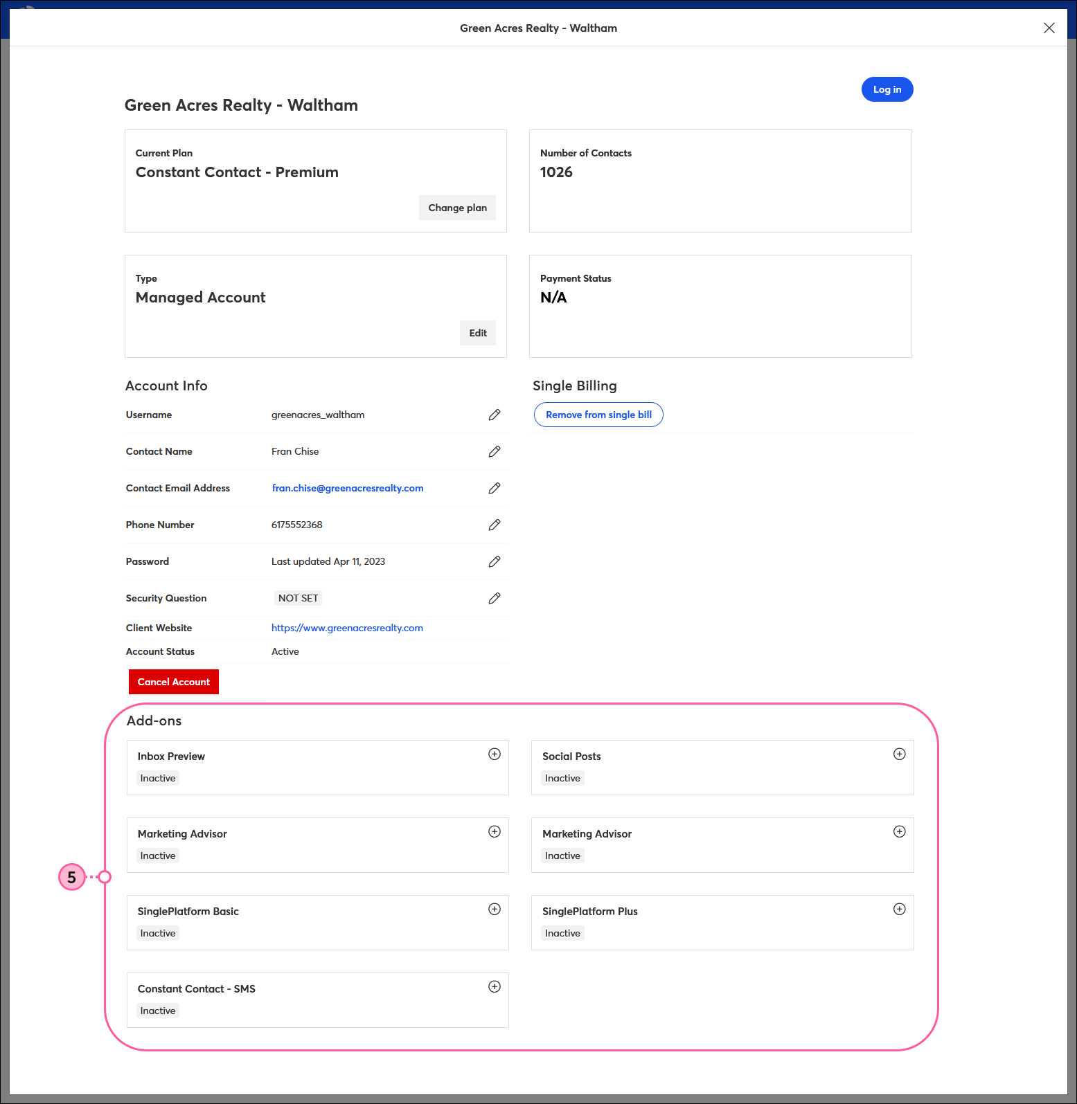
Task: Open the fran.chise@greenacresrealty.com email link
Action: [348, 488]
